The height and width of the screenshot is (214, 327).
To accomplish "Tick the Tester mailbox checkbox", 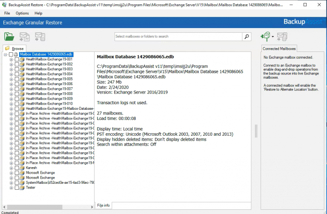I will click(x=17, y=188).
